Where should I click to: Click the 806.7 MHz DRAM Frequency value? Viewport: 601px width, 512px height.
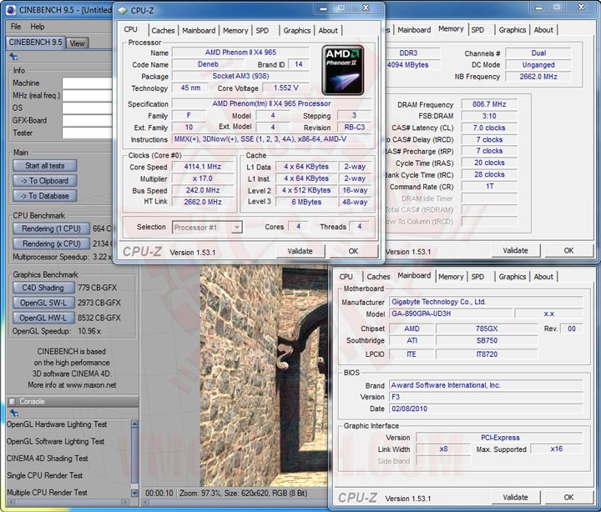[x=489, y=104]
